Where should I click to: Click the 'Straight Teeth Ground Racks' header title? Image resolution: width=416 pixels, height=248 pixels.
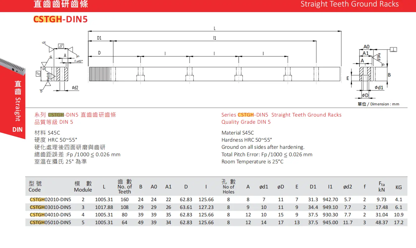coord(350,4)
